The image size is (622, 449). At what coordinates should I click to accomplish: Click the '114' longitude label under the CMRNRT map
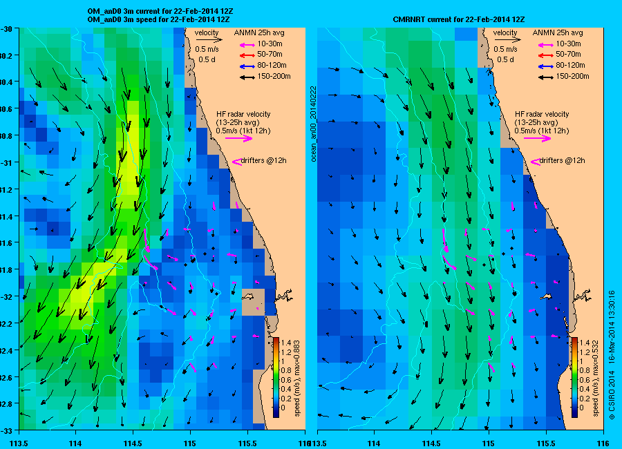point(374,443)
